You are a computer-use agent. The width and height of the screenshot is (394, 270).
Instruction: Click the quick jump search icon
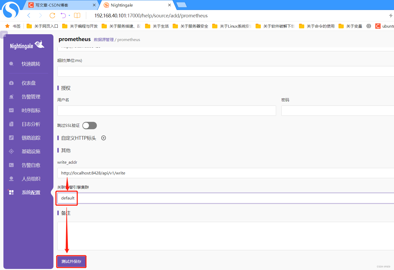pos(11,64)
